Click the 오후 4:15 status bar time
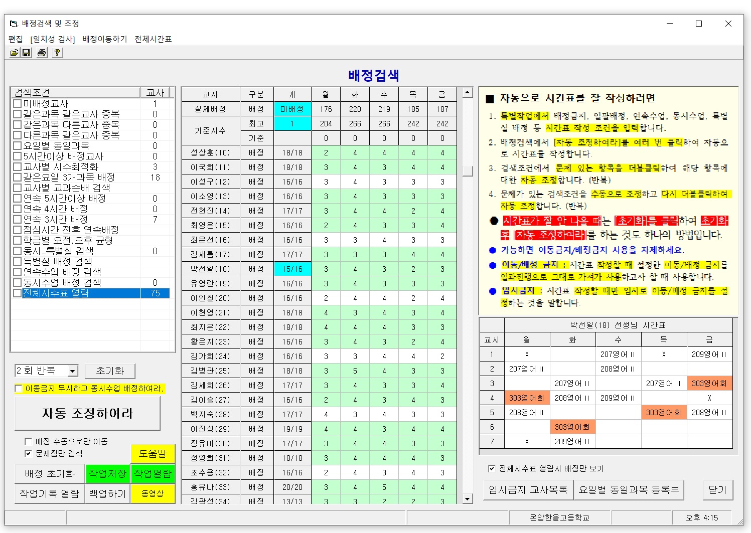This screenshot has height=533, width=751. click(x=702, y=517)
